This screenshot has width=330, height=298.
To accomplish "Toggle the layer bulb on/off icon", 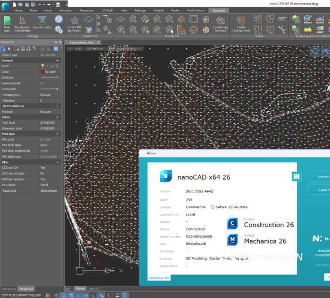I will pyautogui.click(x=43, y=66).
